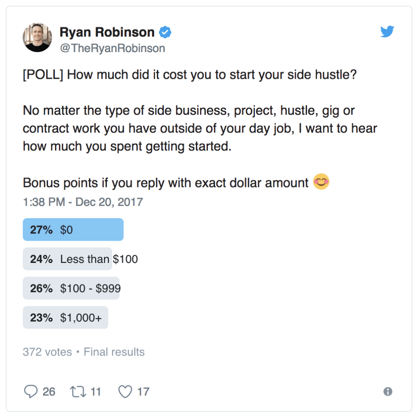Click the smiling emoji in the tweet

321,182
